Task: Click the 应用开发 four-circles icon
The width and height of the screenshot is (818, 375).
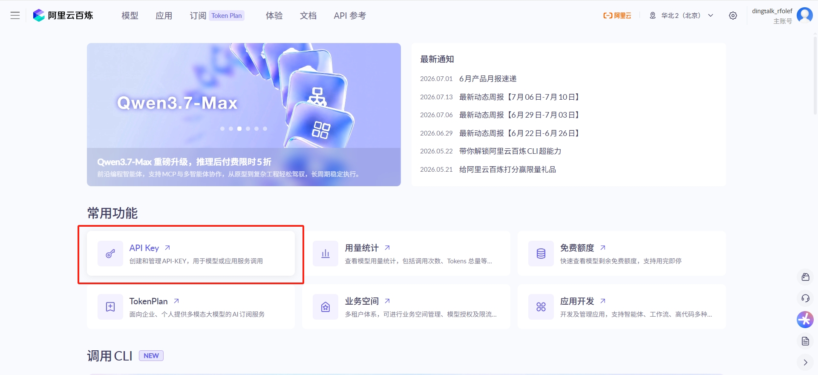Action: (541, 307)
